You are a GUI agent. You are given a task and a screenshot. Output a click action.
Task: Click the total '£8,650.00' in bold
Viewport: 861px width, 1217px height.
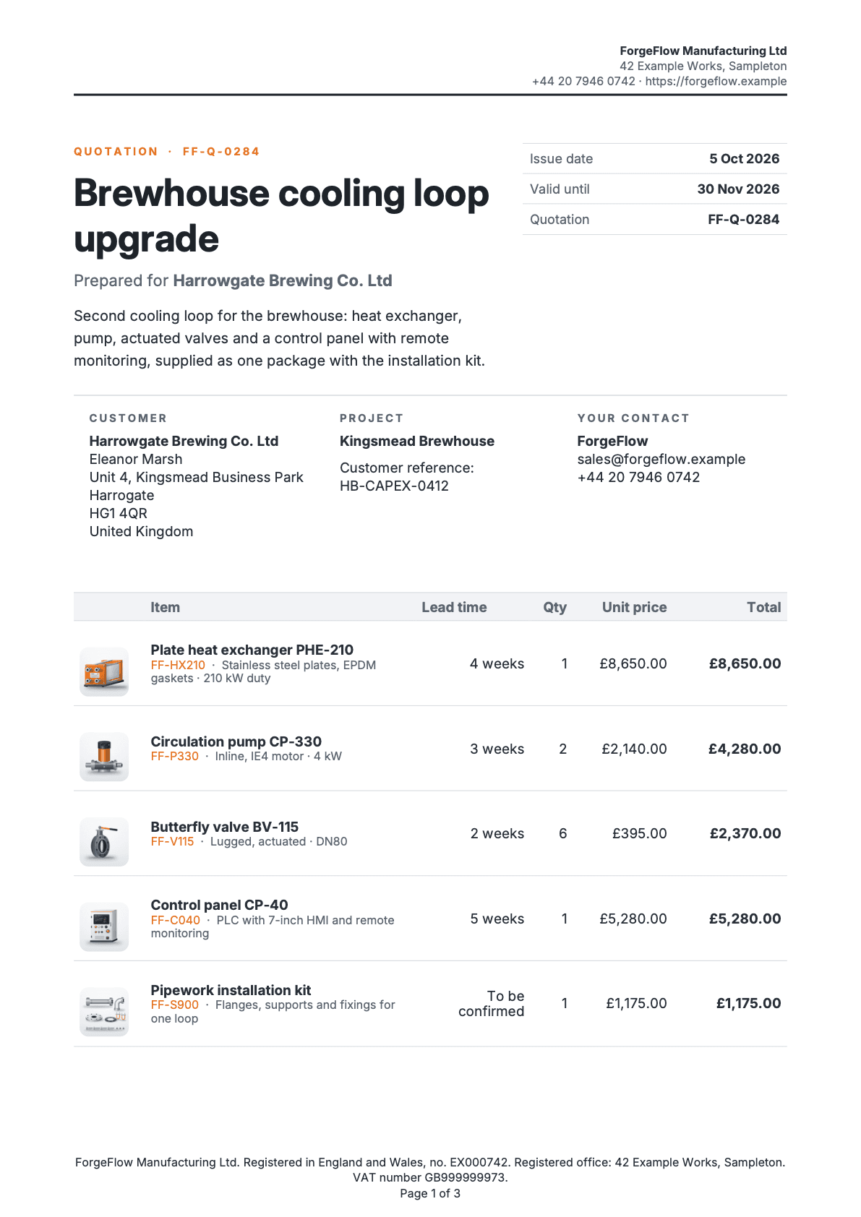coord(745,663)
